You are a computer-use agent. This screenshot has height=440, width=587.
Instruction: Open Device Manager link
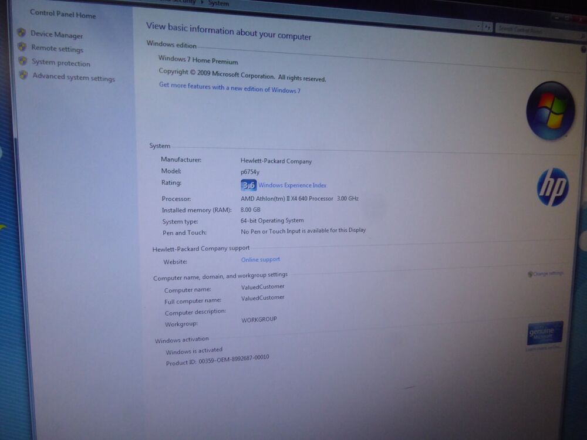coord(57,35)
